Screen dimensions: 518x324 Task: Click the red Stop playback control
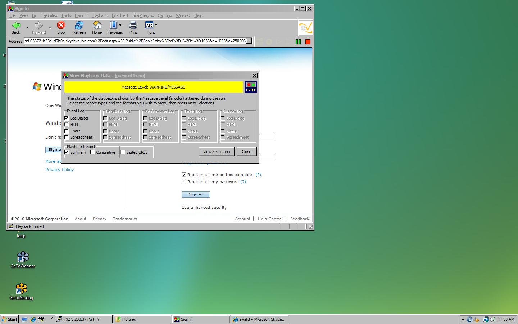click(308, 41)
